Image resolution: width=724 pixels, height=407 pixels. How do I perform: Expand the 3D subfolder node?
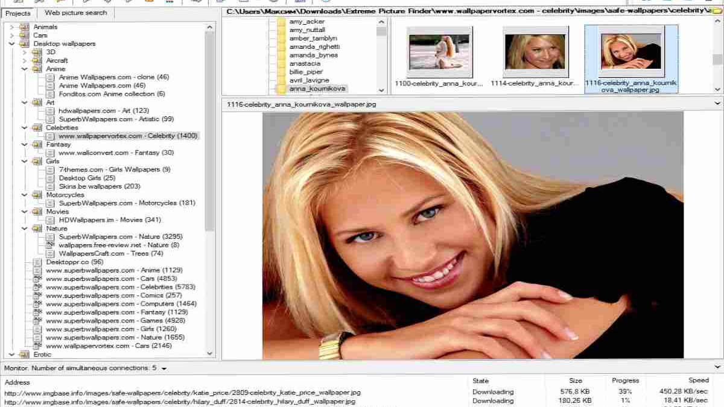click(25, 52)
